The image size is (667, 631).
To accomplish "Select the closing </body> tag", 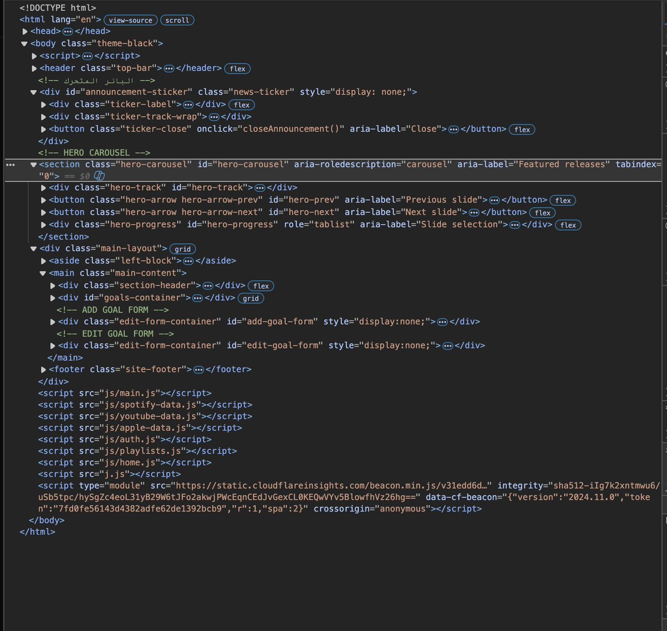I will coord(47,520).
